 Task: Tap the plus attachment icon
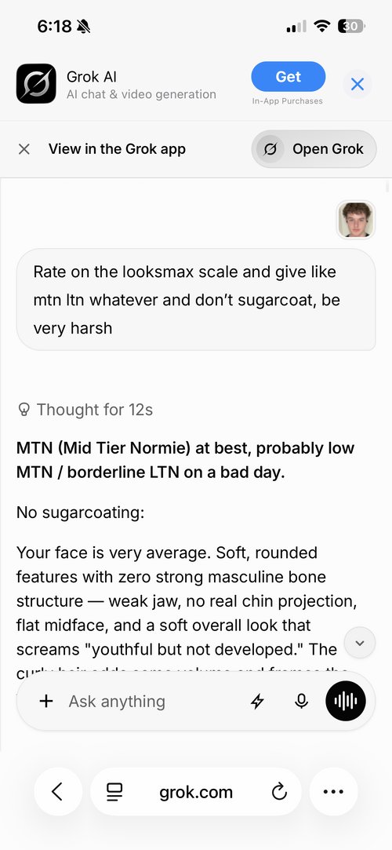coord(46,701)
